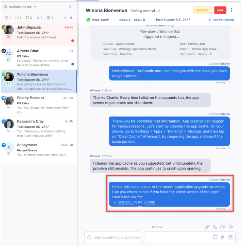Screen dimensions: 241x248
Task: Open the GOOGLE PLAY STORE link
Action: point(136,202)
